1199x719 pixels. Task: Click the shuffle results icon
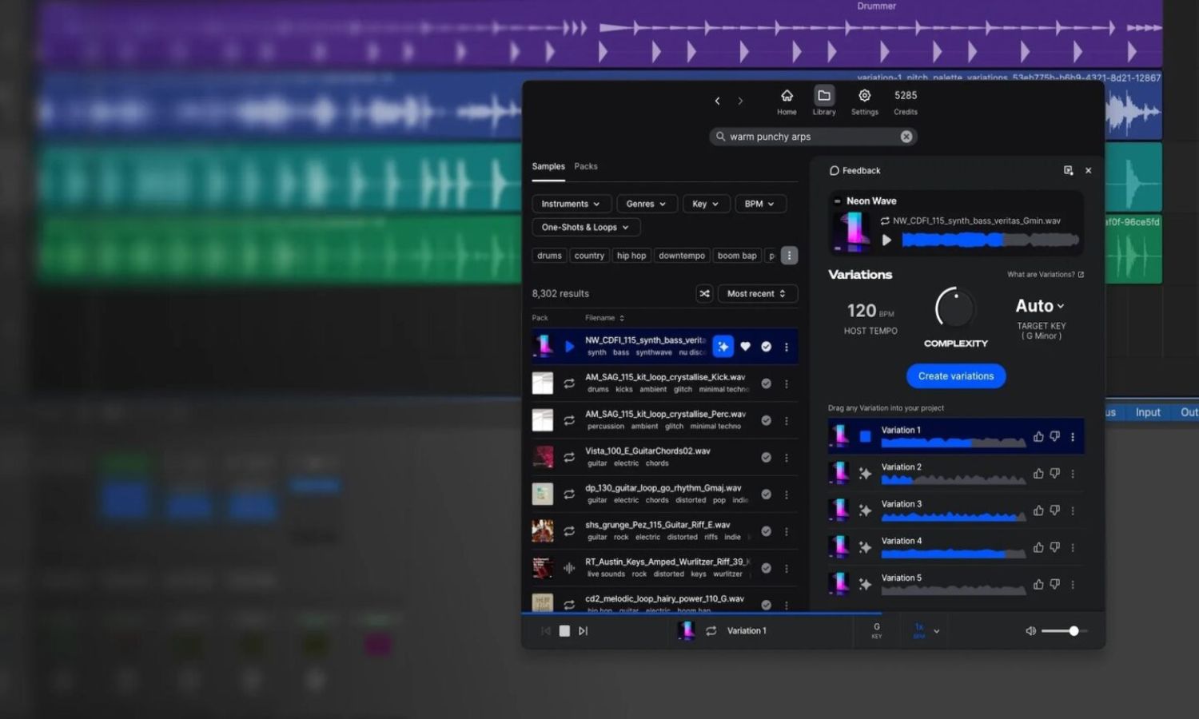pyautogui.click(x=704, y=294)
